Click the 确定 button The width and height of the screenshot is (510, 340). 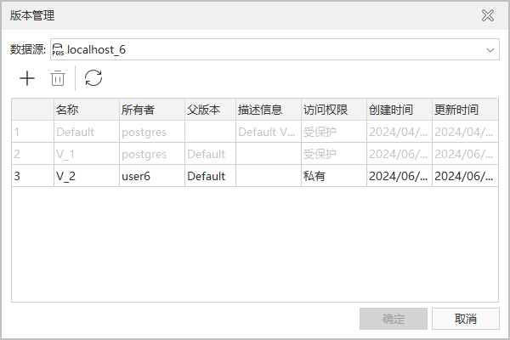[393, 319]
